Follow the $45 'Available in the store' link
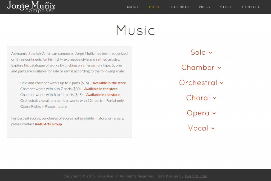This screenshot has width=271, height=181. tap(103, 95)
